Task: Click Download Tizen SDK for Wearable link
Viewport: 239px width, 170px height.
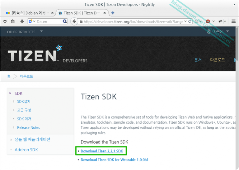Action: tap(115, 160)
